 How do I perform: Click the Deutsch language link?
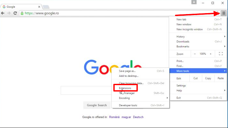pyautogui.click(x=138, y=117)
